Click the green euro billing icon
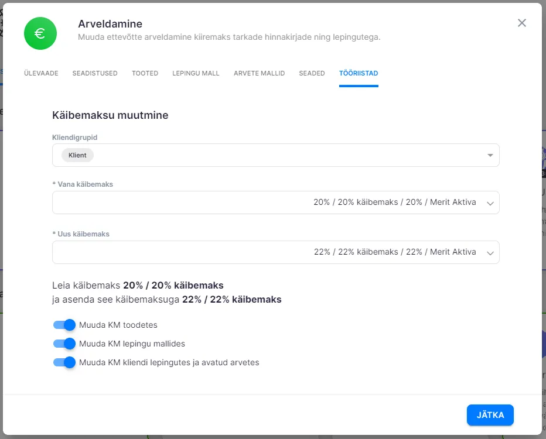 40,33
